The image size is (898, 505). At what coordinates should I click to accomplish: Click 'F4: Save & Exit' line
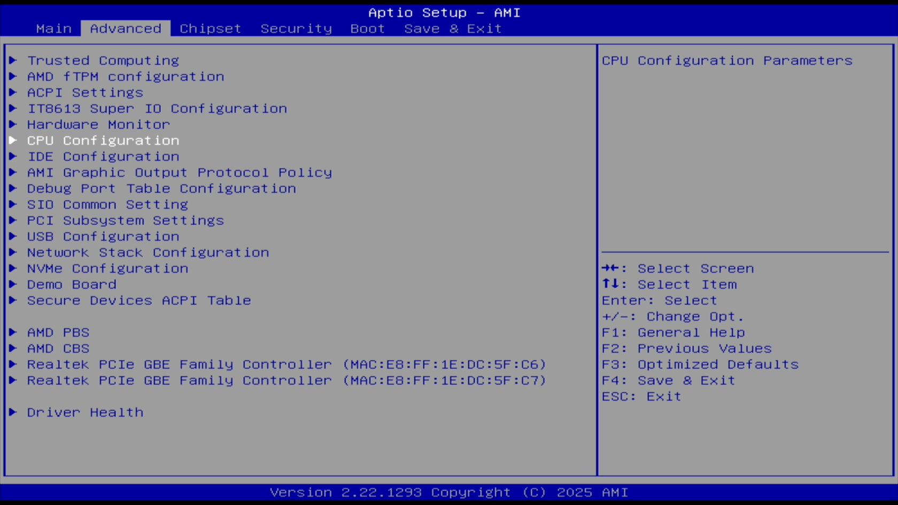[669, 380]
